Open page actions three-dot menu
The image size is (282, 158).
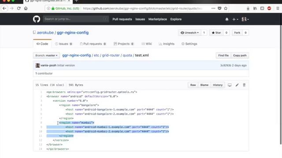[x=213, y=8]
